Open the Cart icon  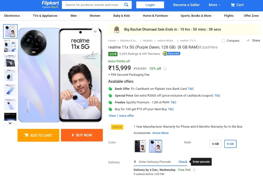(x=233, y=5)
